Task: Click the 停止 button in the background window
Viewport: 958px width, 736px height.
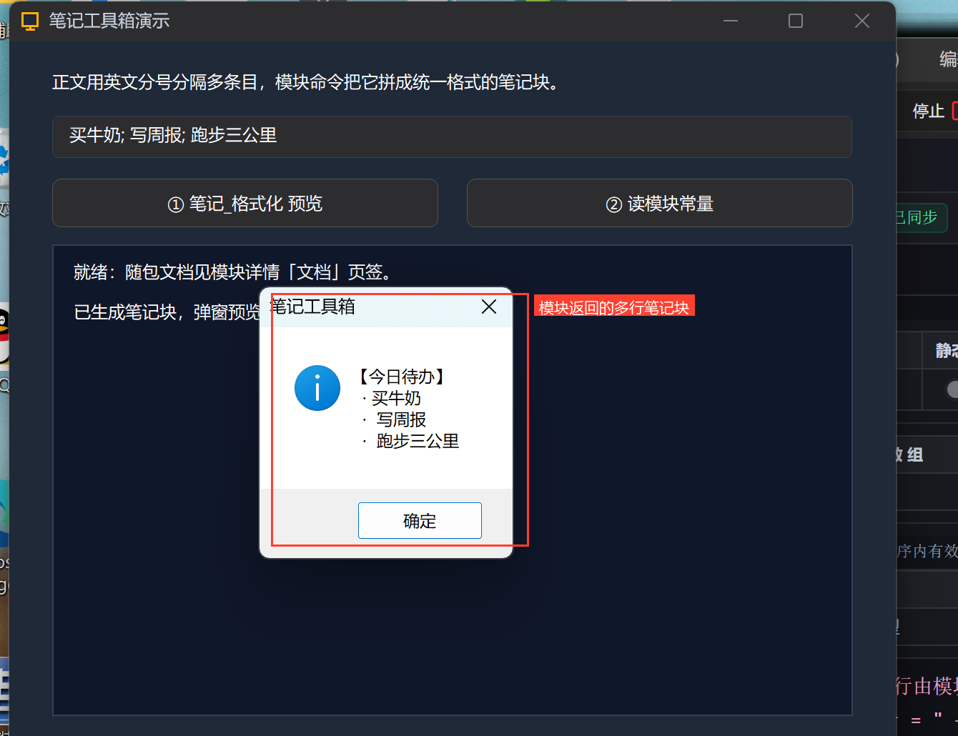Action: [929, 111]
